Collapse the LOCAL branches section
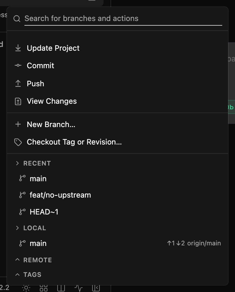 click(x=17, y=228)
